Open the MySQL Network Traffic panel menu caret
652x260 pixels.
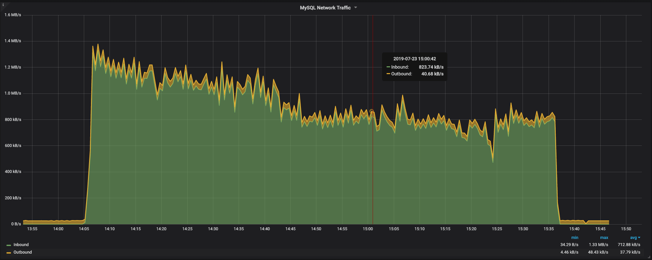coord(356,8)
